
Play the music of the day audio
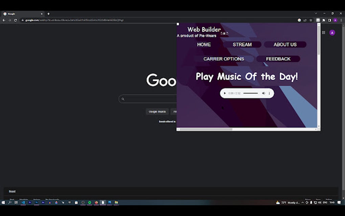click(225, 93)
